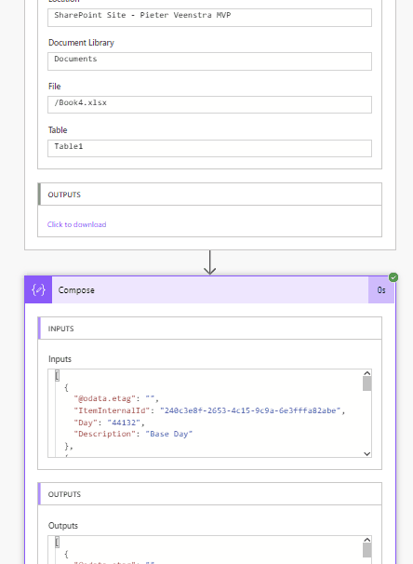This screenshot has width=413, height=564.
Task: Collapse the upper OUTPUTS section header
Action: (x=209, y=195)
